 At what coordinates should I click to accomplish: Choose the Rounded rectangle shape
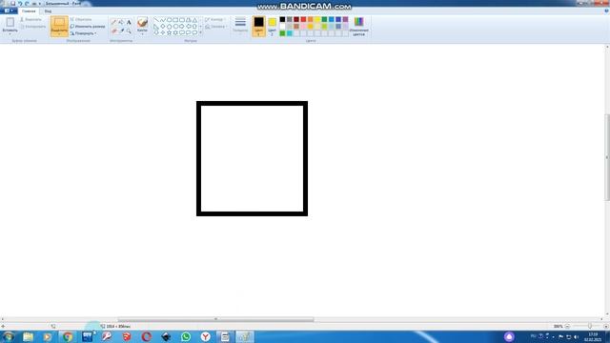pos(182,20)
